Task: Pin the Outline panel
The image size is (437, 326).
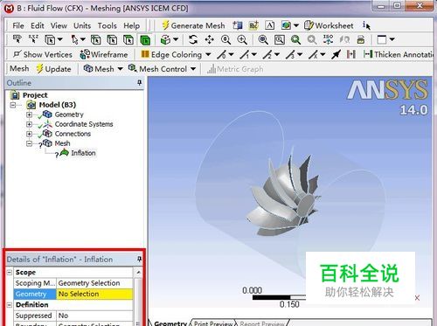Action: click(140, 83)
